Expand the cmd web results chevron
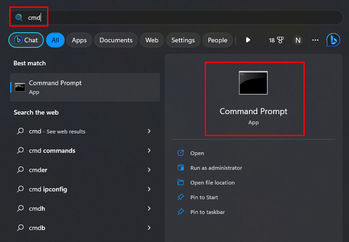This screenshot has width=349, height=242. coord(149,131)
